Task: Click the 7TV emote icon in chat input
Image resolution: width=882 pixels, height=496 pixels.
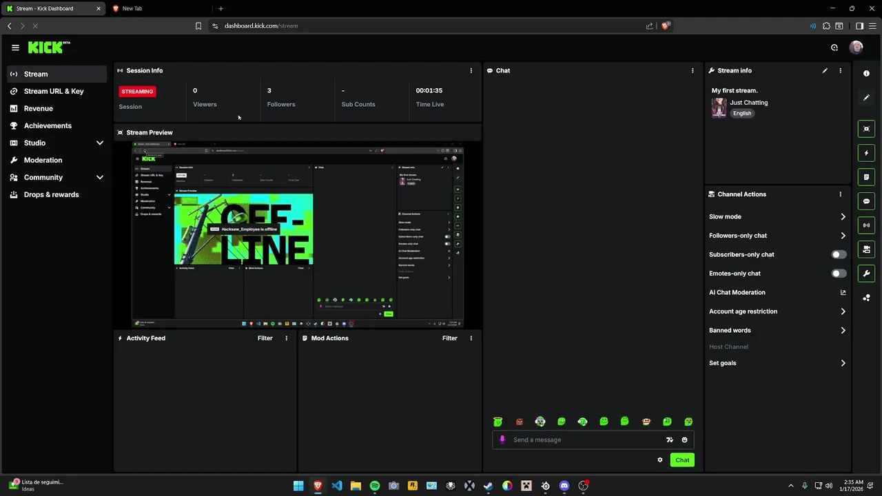Action: click(669, 440)
